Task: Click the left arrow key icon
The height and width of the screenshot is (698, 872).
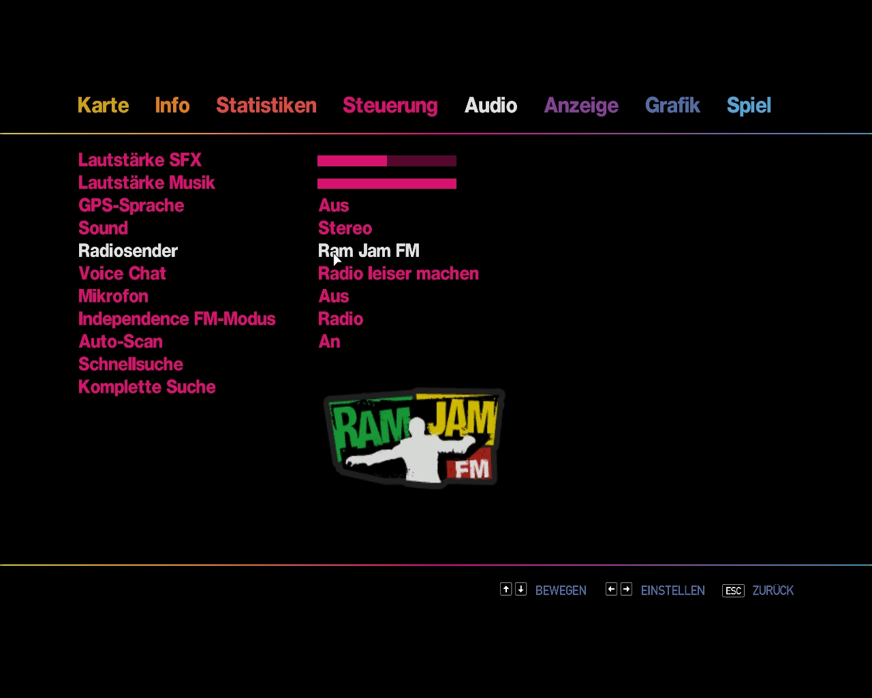Action: click(x=611, y=590)
